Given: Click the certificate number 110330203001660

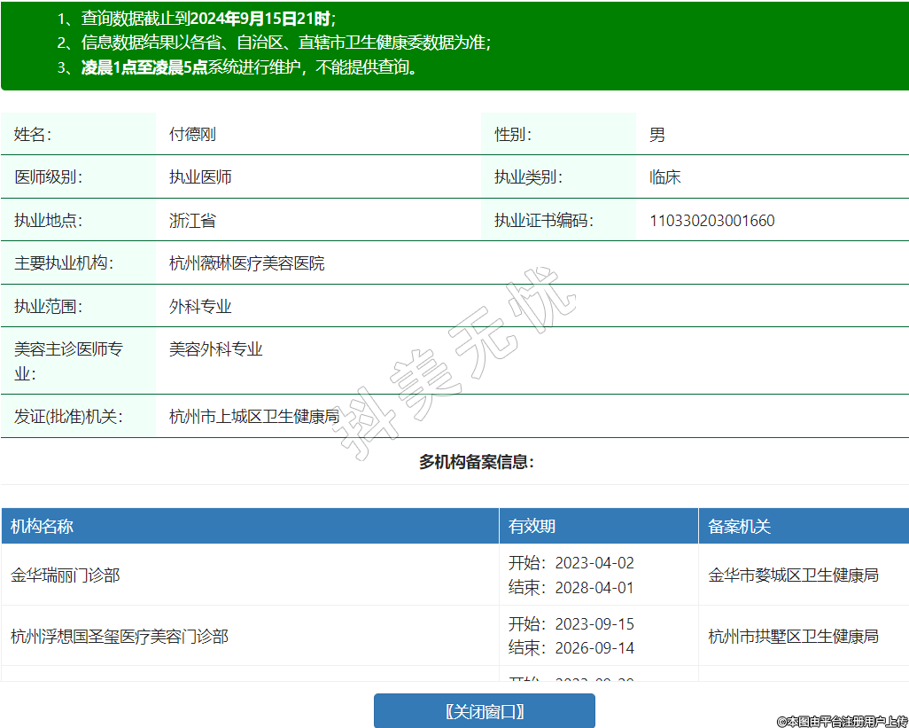Looking at the screenshot, I should (711, 221).
